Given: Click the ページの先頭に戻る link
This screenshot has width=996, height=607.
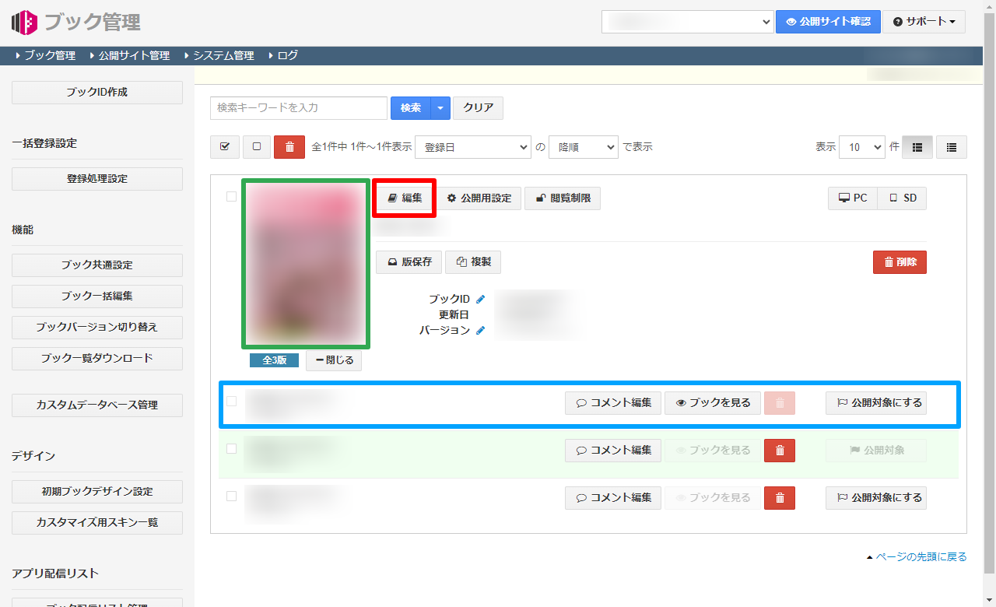Looking at the screenshot, I should tap(921, 556).
